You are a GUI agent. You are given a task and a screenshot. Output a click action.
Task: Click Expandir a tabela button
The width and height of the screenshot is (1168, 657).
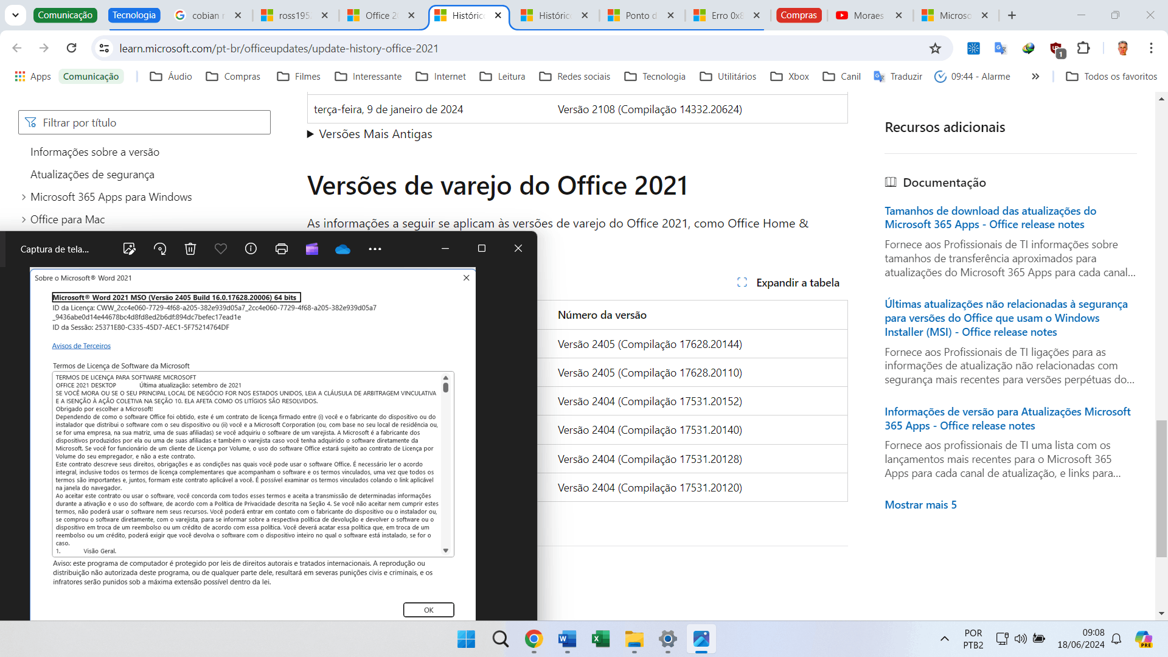[x=788, y=282]
